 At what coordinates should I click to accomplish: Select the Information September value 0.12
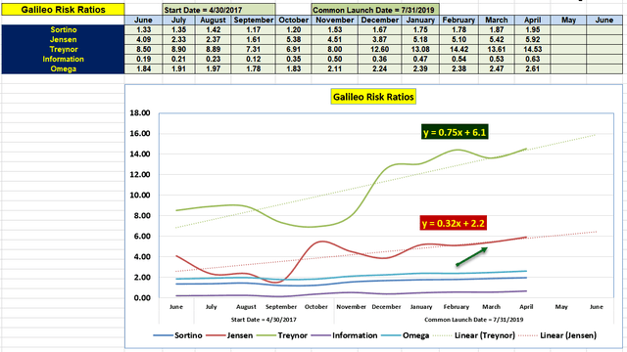tap(253, 59)
